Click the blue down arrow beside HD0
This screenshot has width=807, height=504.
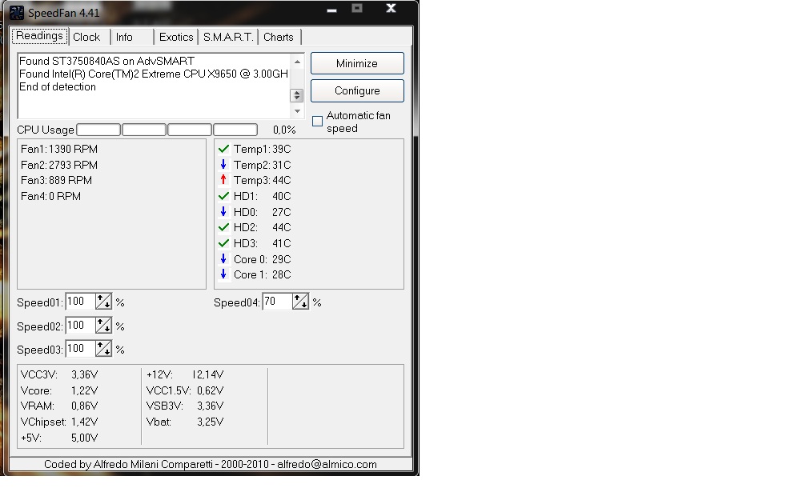223,211
